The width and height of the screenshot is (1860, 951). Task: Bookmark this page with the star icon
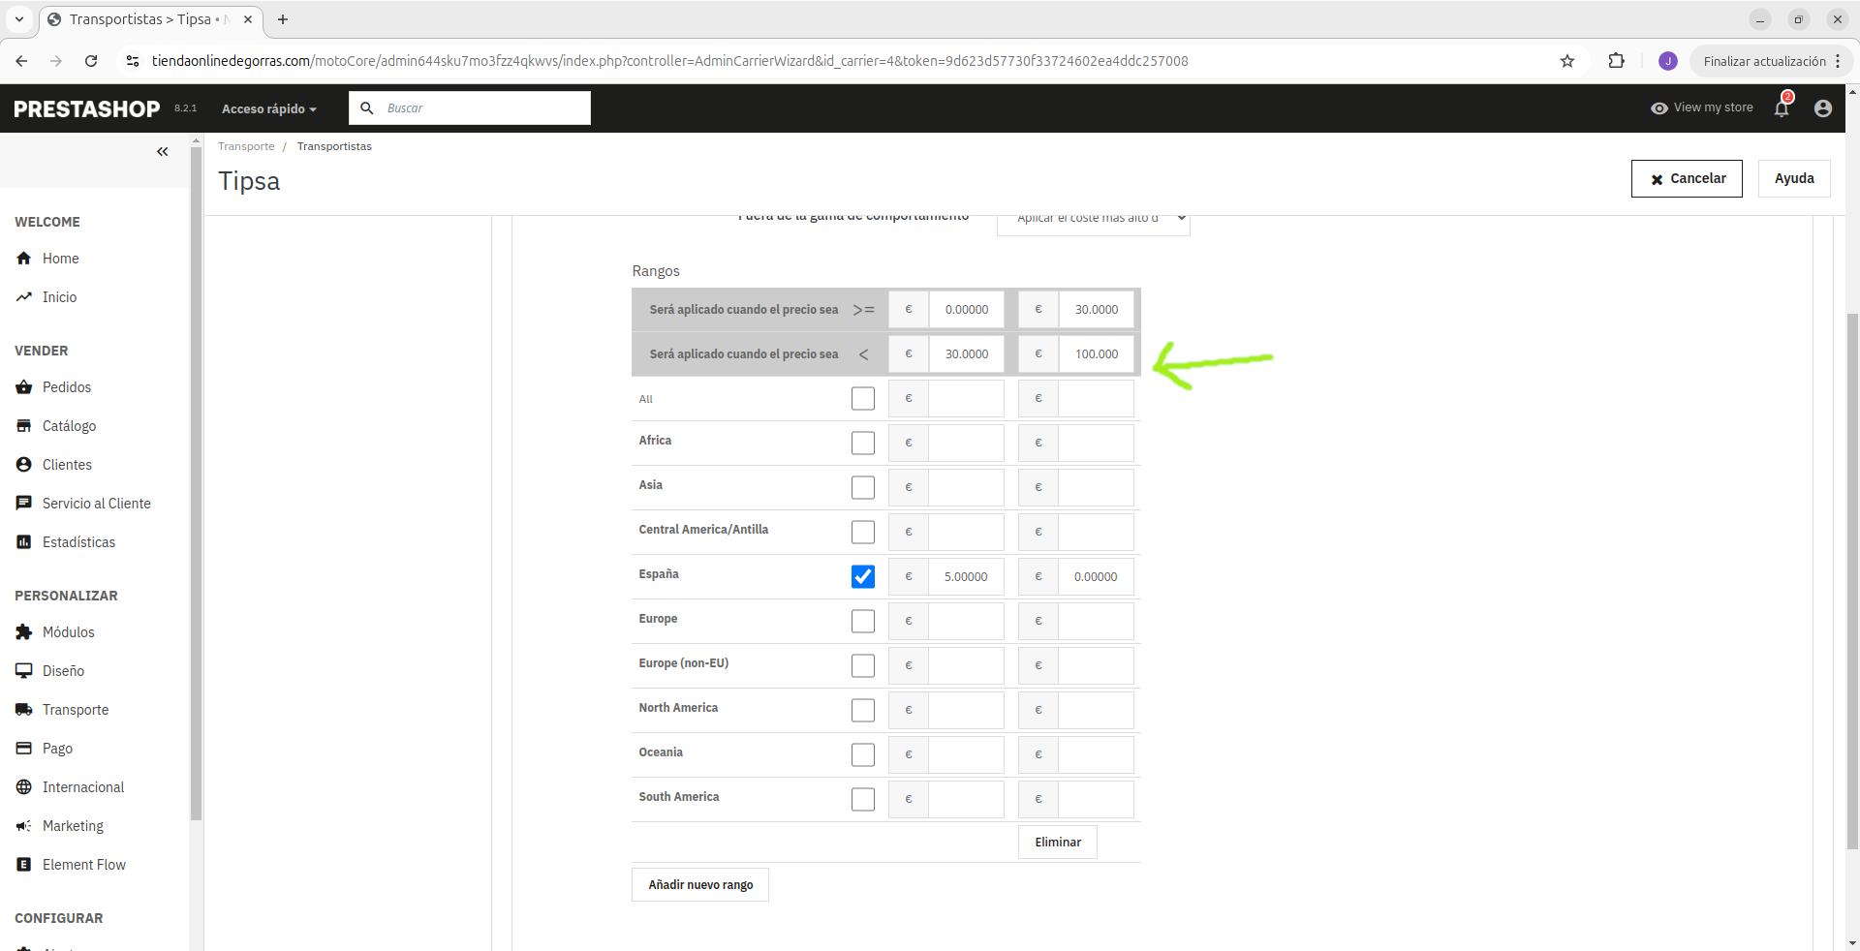pos(1567,61)
